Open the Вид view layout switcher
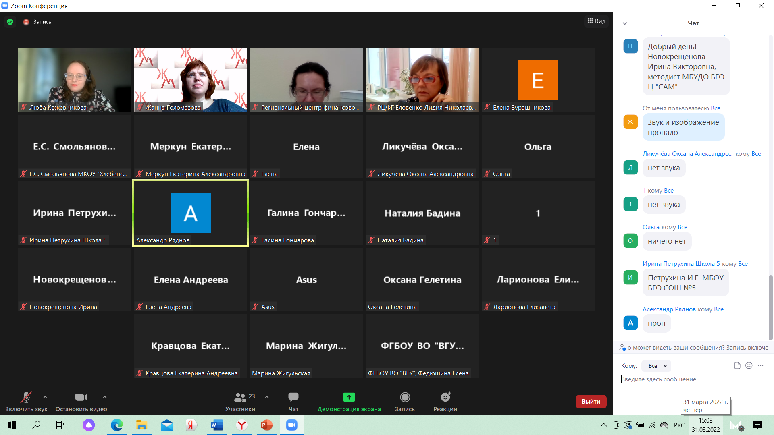This screenshot has width=774, height=435. tap(597, 21)
